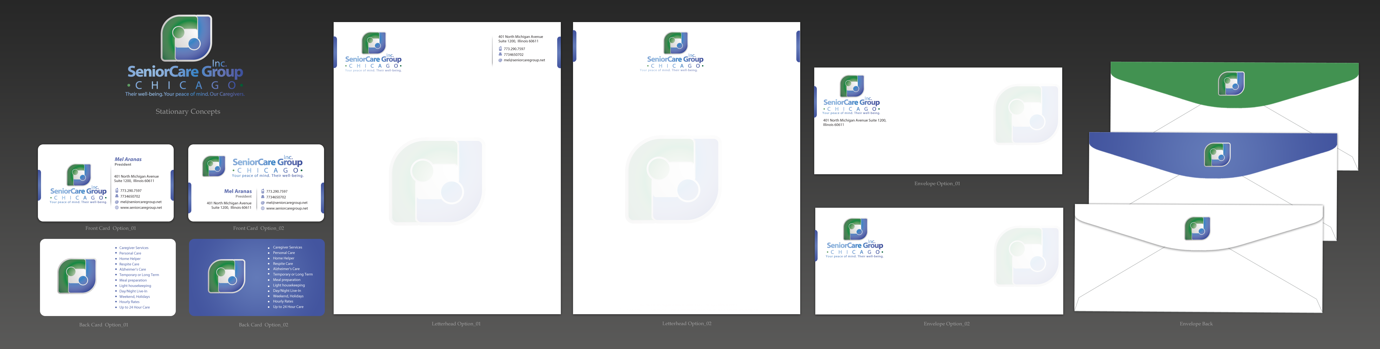Image resolution: width=1380 pixels, height=349 pixels.
Task: Click the phone icon on Letterhead Option_01
Action: click(500, 49)
